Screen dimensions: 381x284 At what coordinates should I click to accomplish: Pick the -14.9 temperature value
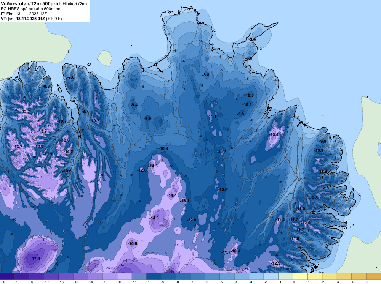133,243
